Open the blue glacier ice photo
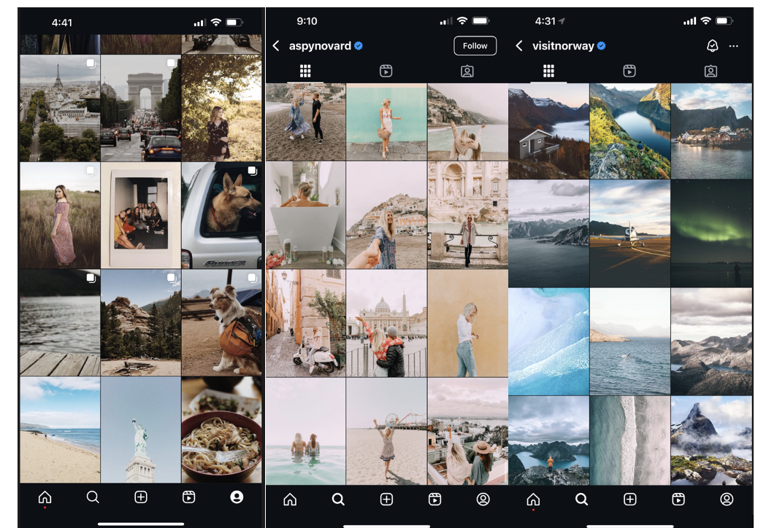The image size is (758, 528). (548, 342)
